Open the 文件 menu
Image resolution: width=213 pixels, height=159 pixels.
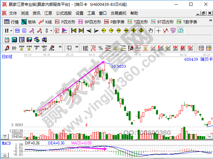(x=13, y=13)
